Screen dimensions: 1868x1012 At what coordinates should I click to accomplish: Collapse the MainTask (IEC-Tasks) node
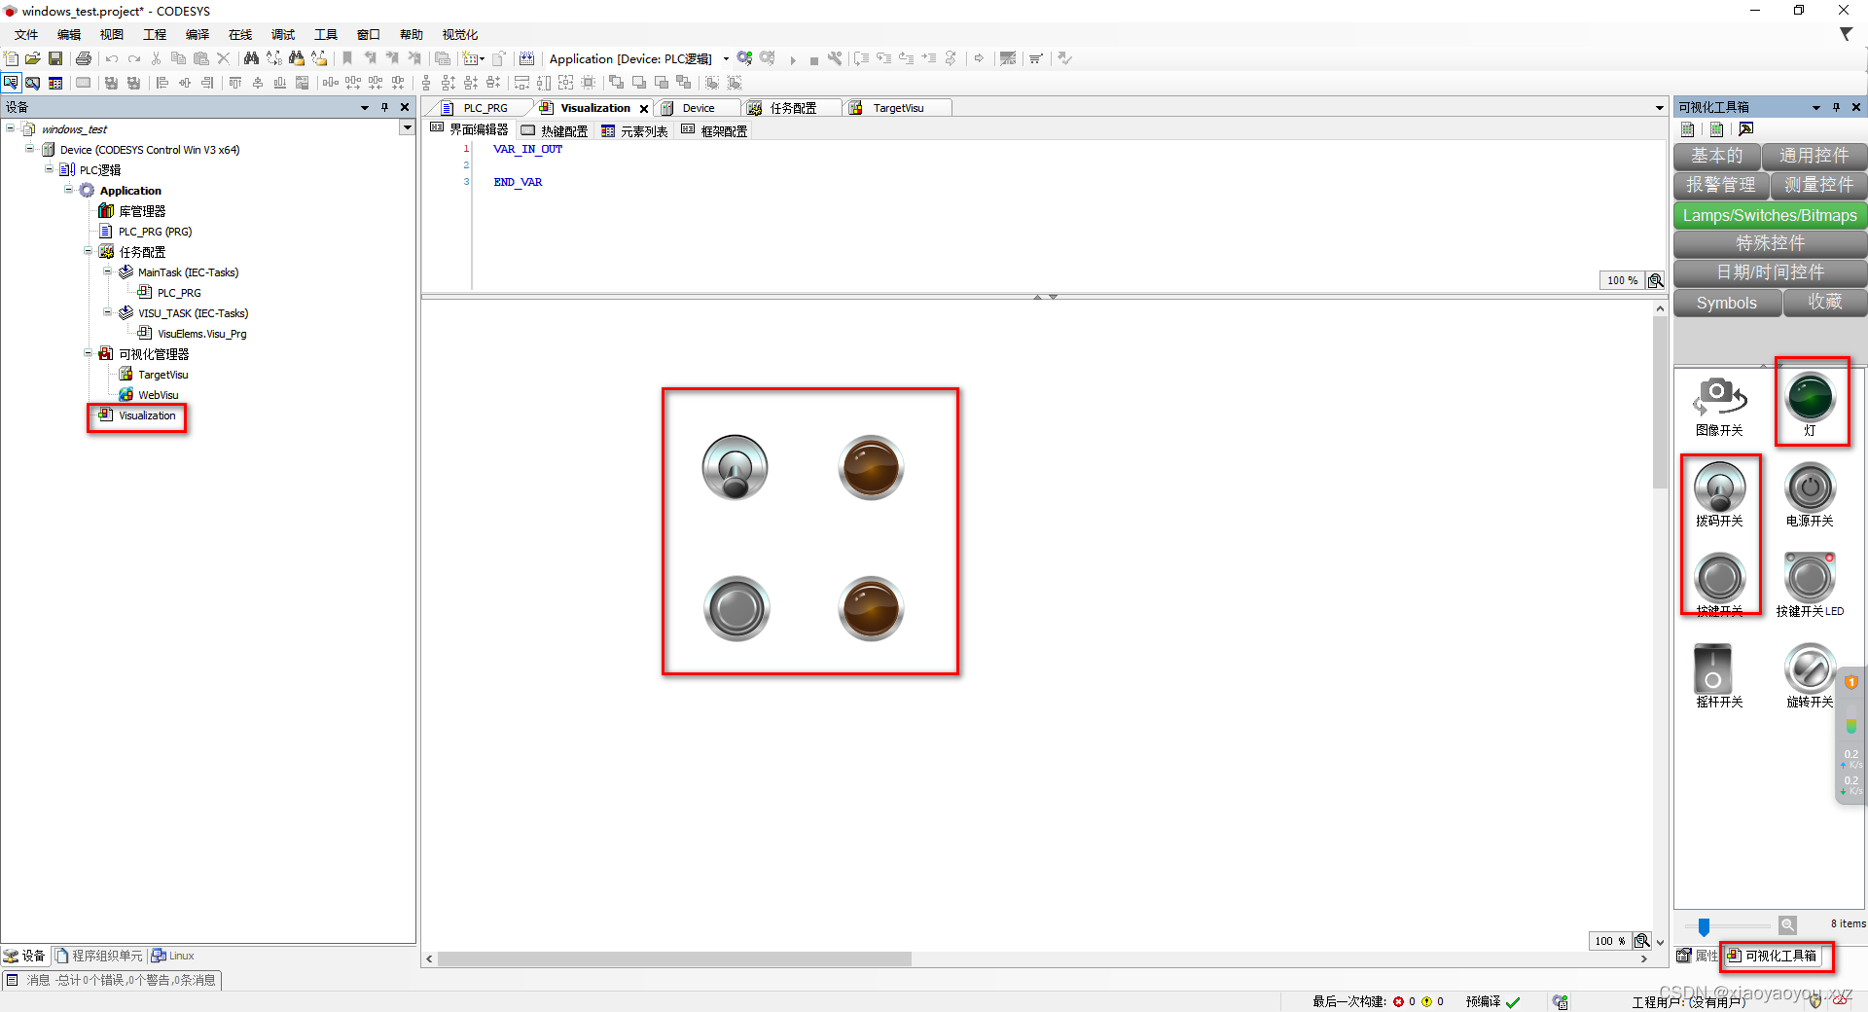(x=108, y=271)
